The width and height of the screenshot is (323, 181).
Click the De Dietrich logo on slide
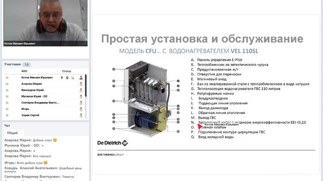[x=113, y=143]
